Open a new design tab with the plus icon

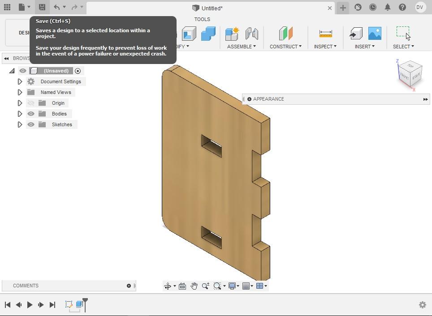coord(343,8)
